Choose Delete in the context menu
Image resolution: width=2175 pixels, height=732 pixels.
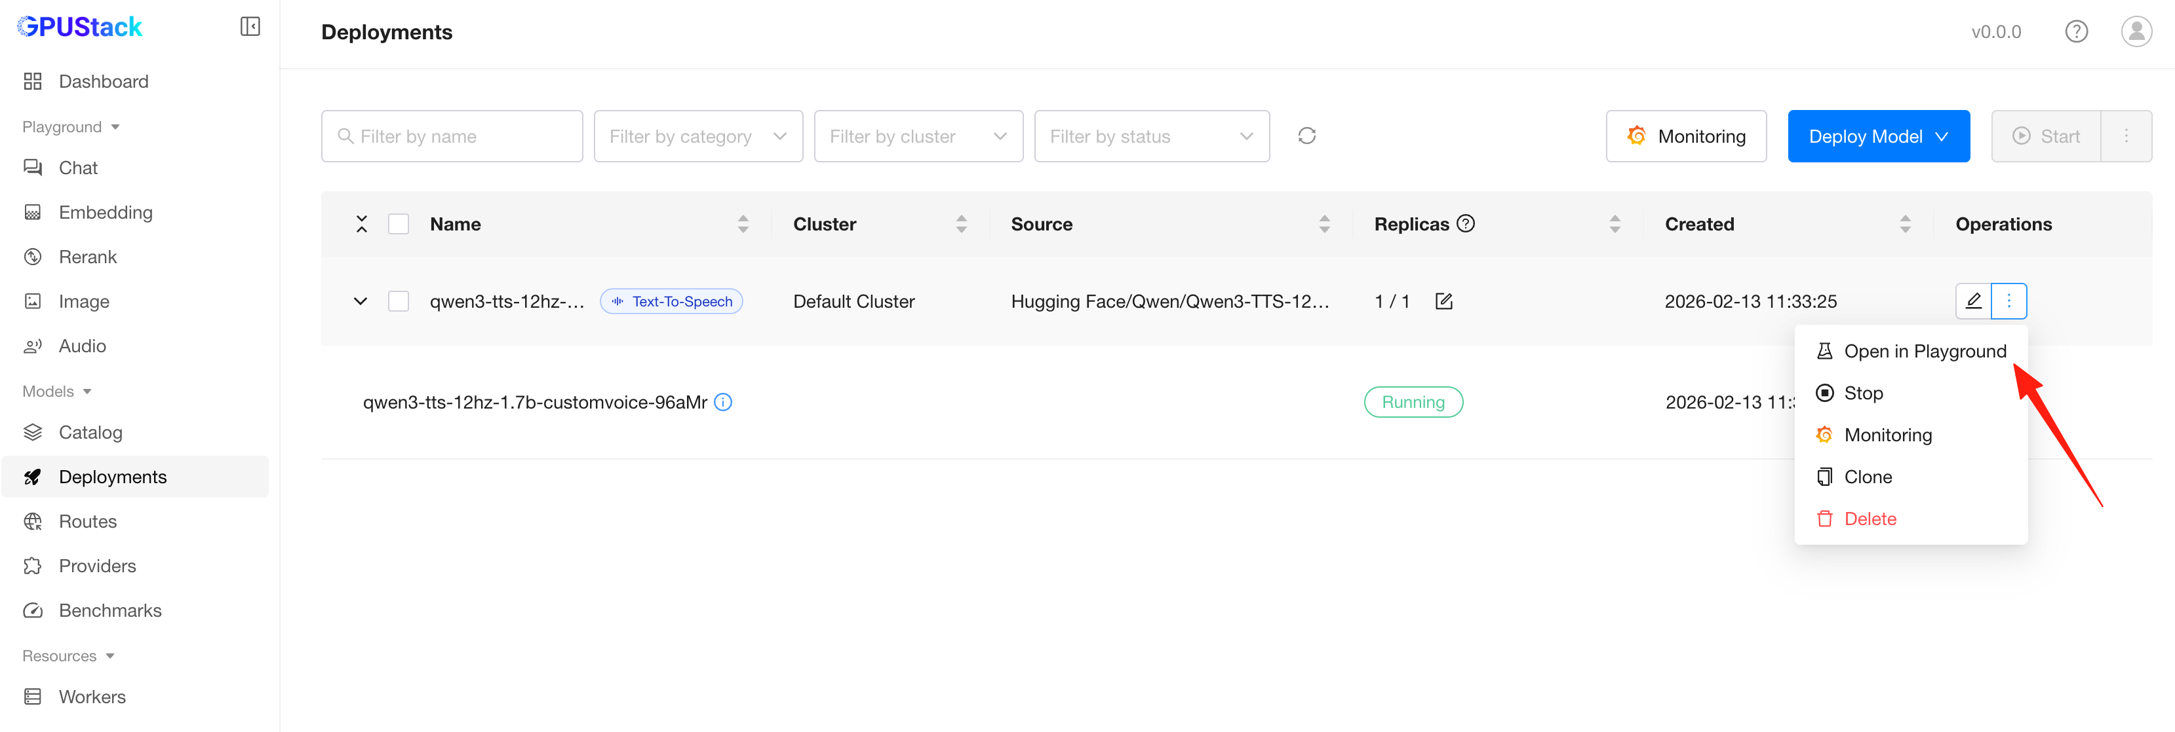coord(1870,519)
